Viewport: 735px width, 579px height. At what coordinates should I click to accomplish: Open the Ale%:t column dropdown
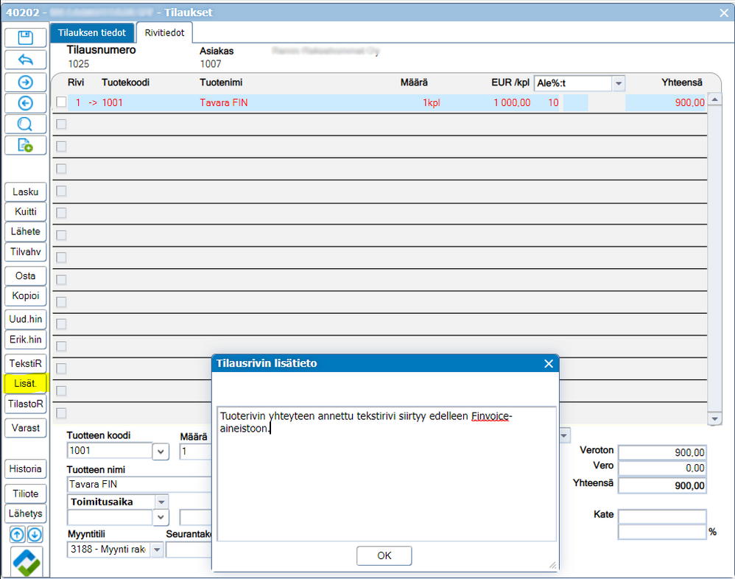(618, 83)
